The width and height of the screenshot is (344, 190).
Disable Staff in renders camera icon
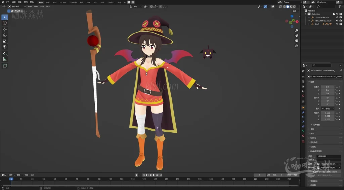[x=341, y=24]
